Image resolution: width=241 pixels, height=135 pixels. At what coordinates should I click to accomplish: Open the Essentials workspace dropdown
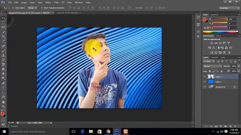click(x=229, y=8)
